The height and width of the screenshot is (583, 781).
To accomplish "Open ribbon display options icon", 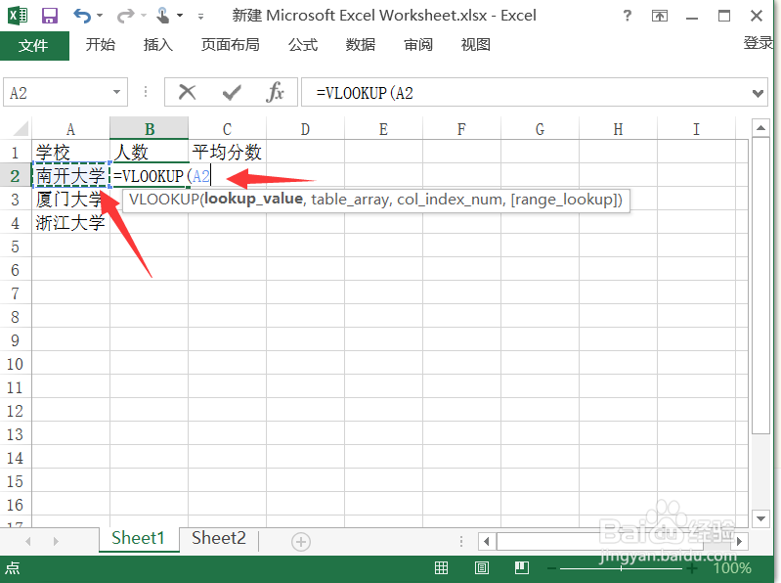I will [x=660, y=16].
